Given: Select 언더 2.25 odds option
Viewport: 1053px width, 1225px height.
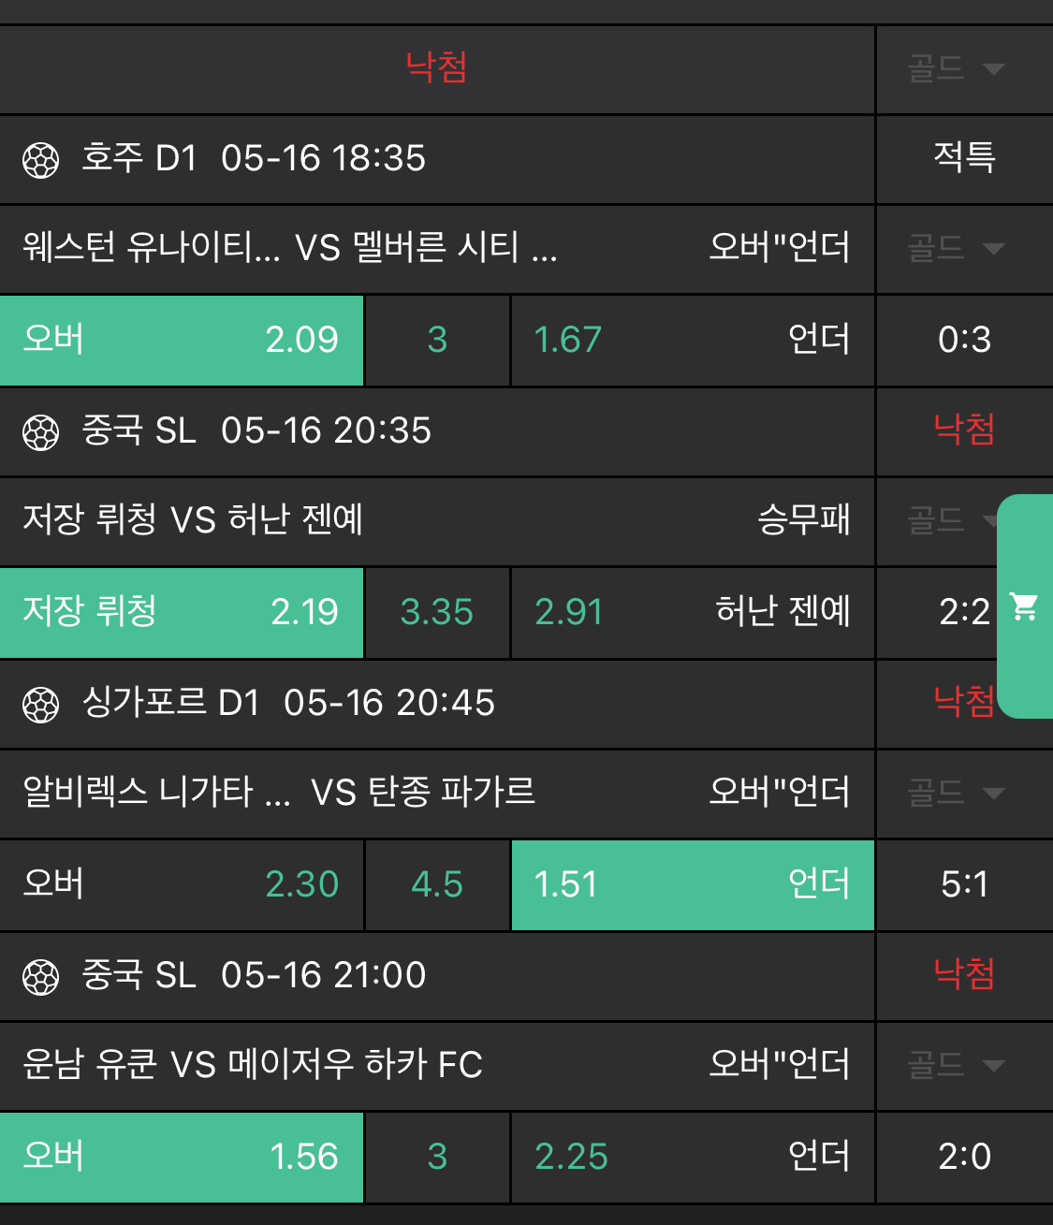Looking at the screenshot, I should pos(693,1157).
